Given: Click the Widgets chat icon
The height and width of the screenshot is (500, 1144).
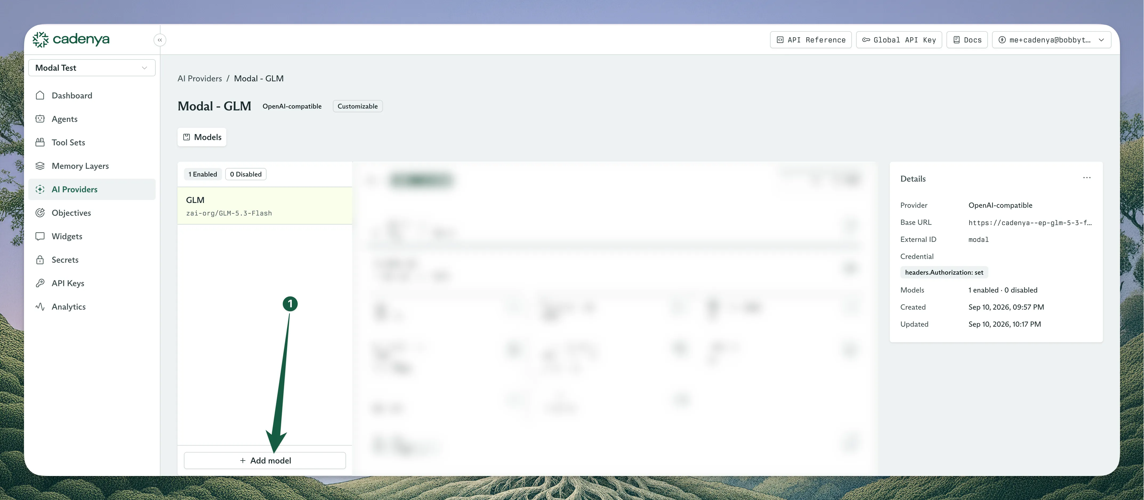Looking at the screenshot, I should click(x=40, y=237).
